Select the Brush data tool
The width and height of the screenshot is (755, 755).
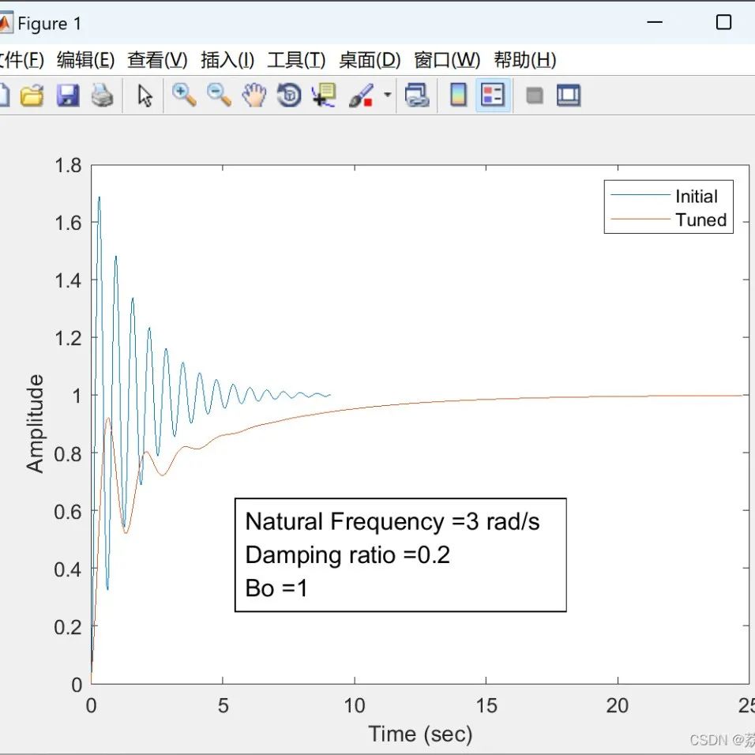(361, 95)
